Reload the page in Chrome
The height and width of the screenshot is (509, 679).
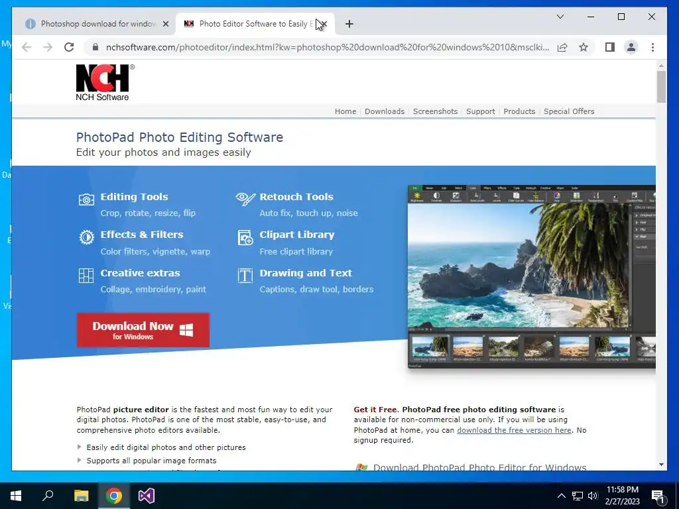pos(69,47)
